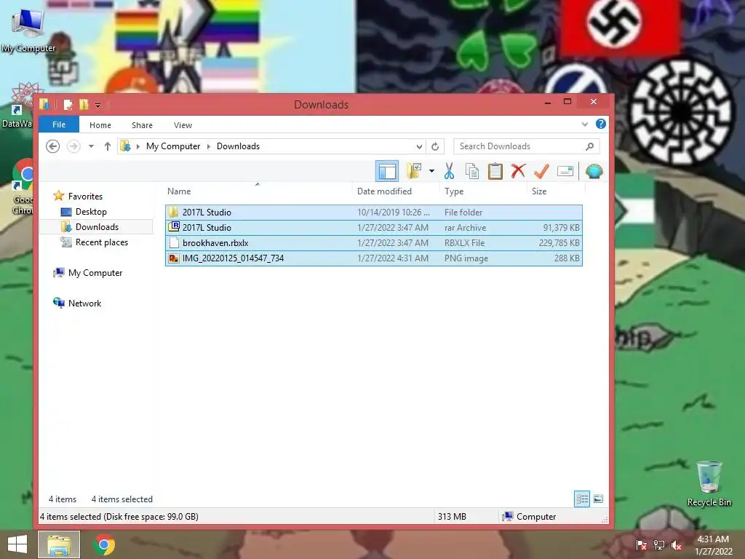The height and width of the screenshot is (559, 745).
Task: Click My Computer in the address breadcrumb
Action: (x=173, y=146)
